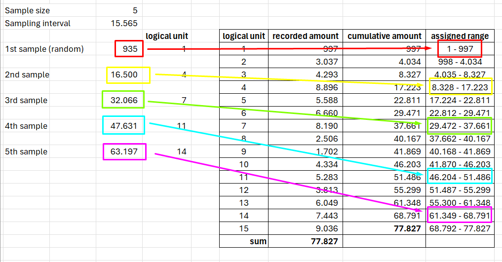502x262 pixels.
Task: Click the assigned range '61.349 - 68.791'
Action: (x=460, y=215)
